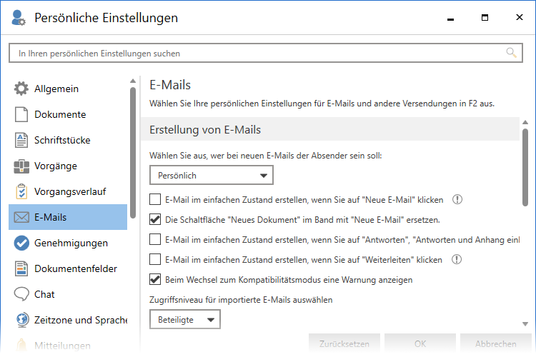The image size is (536, 362).
Task: Open Allgemein settings category
Action: pos(68,89)
